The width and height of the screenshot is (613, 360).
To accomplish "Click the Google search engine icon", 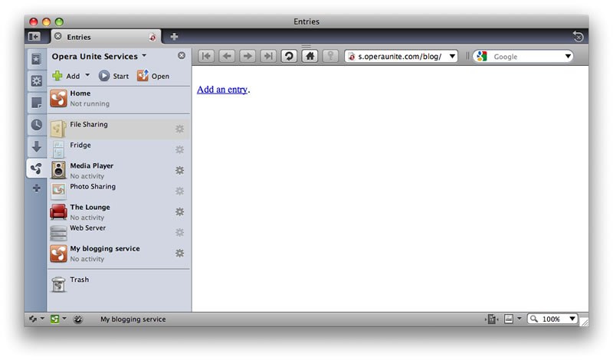I will click(482, 56).
